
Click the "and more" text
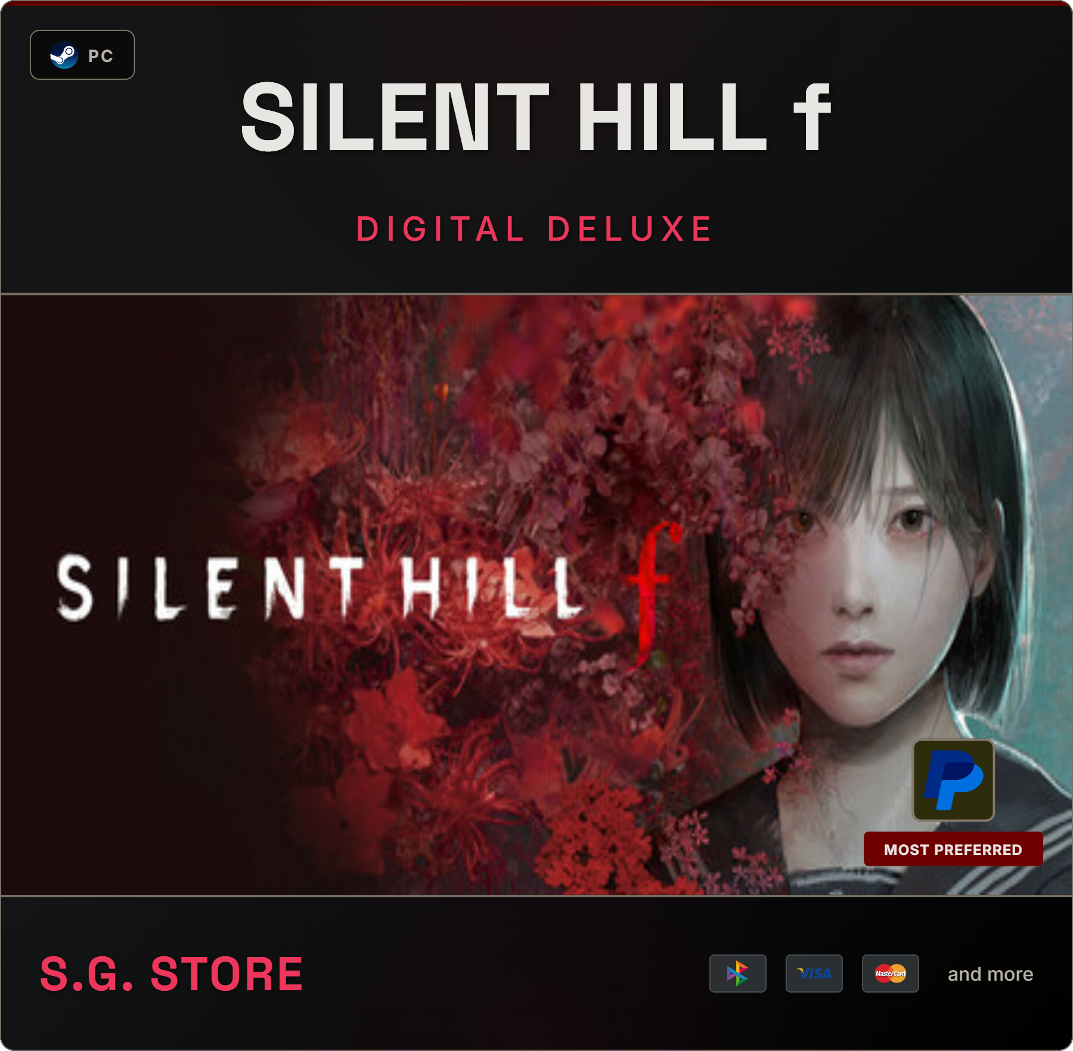click(990, 974)
